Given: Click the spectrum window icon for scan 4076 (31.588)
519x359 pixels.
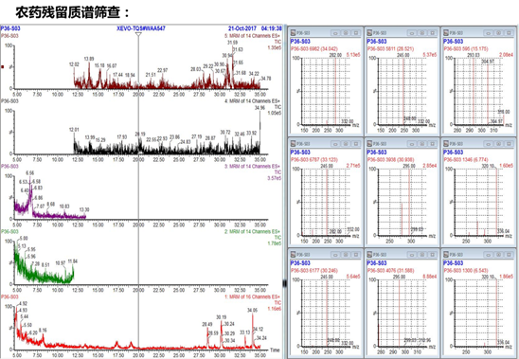Looking at the screenshot, I should [369, 255].
